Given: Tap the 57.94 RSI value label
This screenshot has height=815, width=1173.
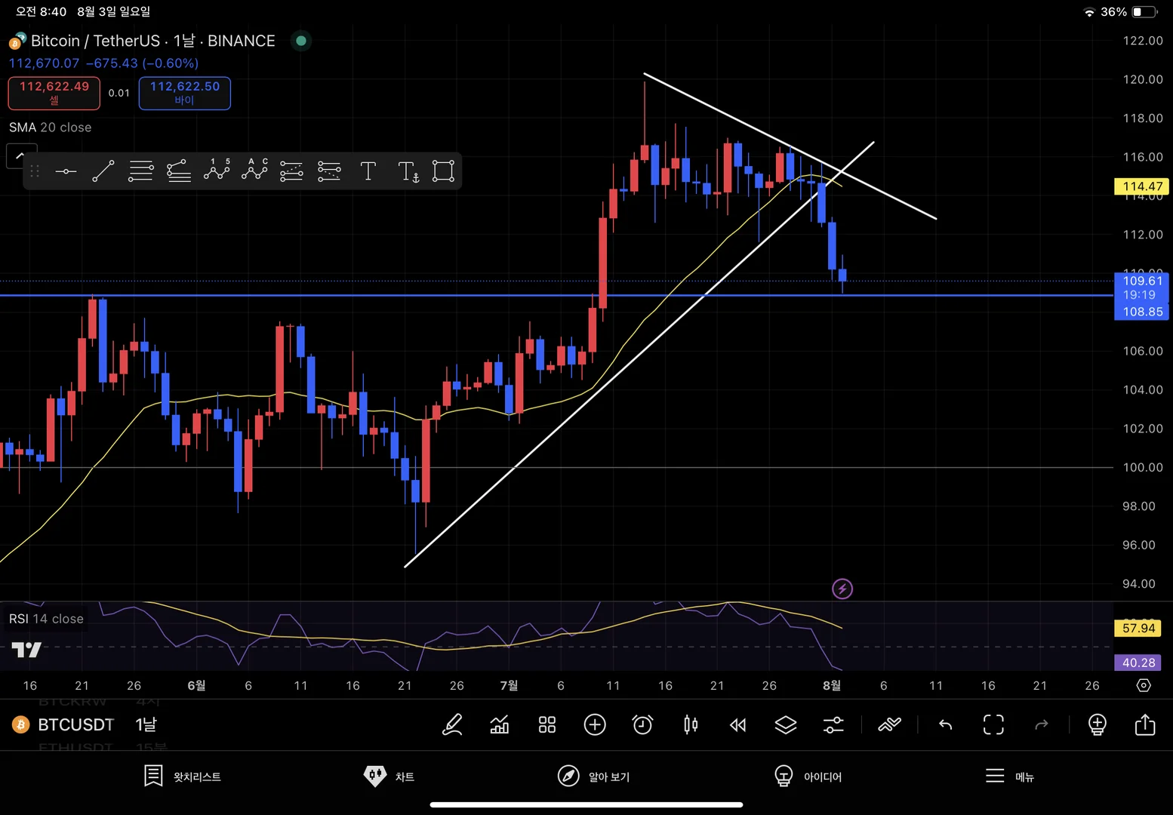Looking at the screenshot, I should pyautogui.click(x=1138, y=628).
